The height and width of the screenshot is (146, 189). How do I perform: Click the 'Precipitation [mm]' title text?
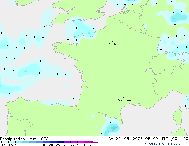point(19,139)
